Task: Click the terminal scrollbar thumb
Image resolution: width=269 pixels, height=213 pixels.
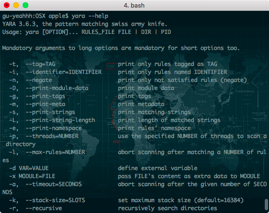Action: pyautogui.click(x=266, y=204)
